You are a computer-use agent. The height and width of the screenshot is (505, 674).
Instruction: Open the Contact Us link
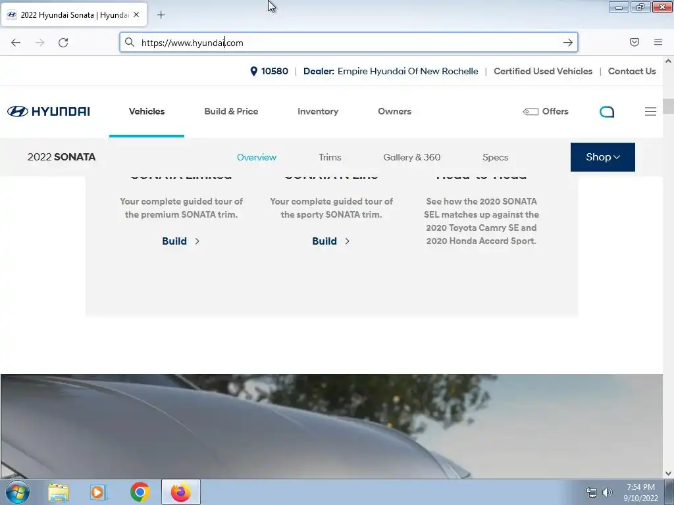(632, 71)
